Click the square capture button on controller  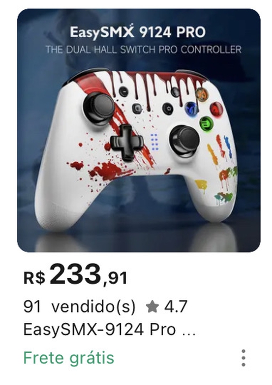pos(137,108)
